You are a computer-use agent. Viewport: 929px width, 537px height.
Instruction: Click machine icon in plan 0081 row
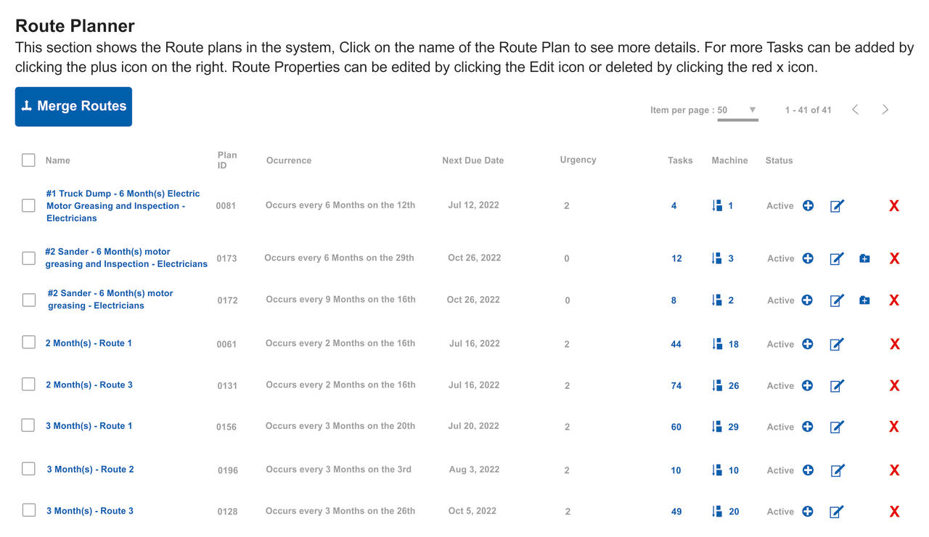point(717,205)
